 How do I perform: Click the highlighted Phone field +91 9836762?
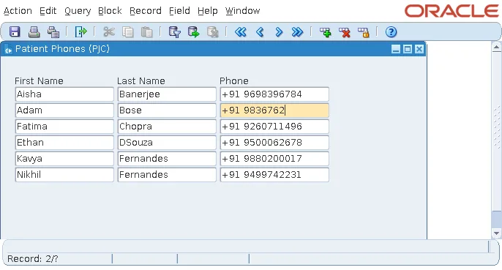tap(274, 110)
